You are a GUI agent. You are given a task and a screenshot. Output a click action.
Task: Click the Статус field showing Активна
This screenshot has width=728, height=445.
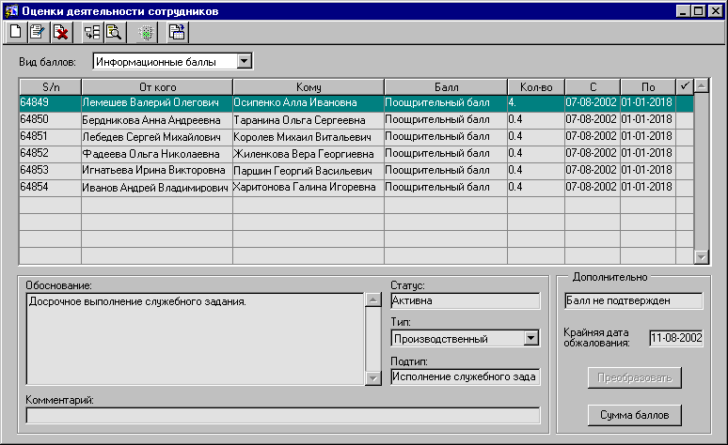(x=466, y=300)
